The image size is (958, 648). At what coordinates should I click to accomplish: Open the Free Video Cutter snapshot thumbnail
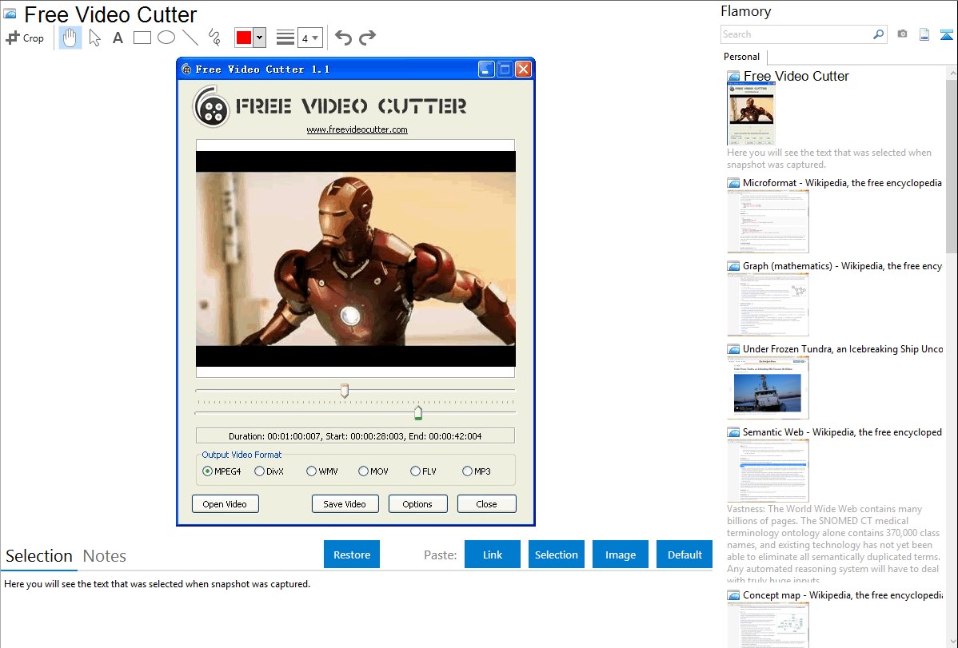pos(751,114)
